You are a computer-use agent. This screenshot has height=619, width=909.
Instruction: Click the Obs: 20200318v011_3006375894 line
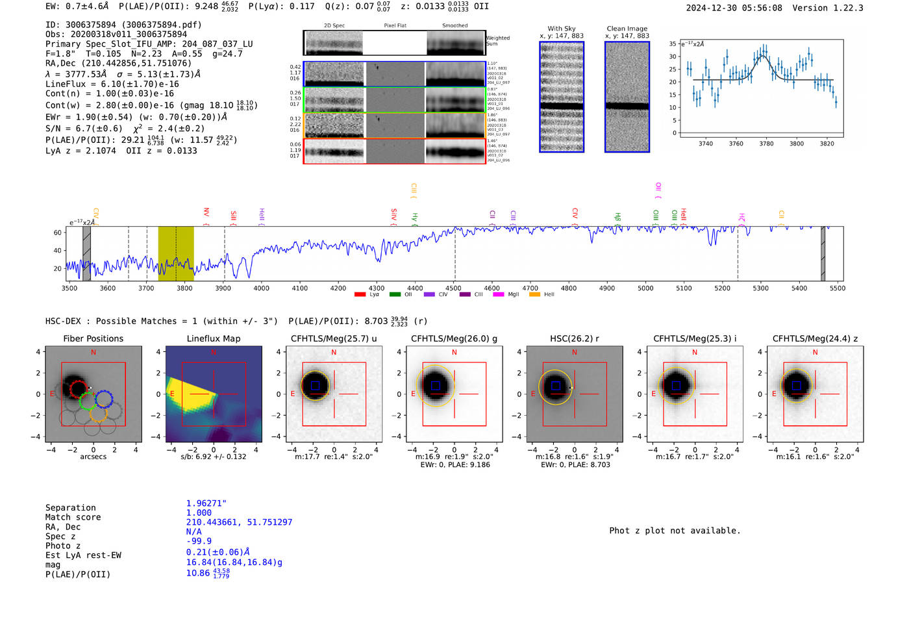click(x=116, y=34)
